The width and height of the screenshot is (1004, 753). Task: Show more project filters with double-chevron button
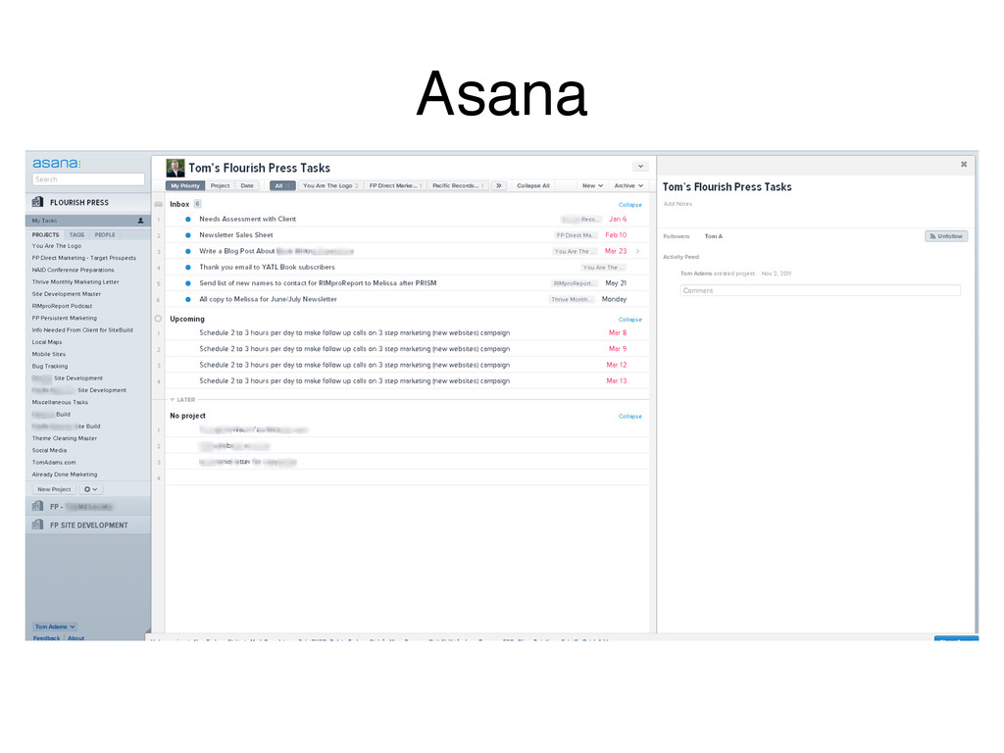click(x=499, y=185)
